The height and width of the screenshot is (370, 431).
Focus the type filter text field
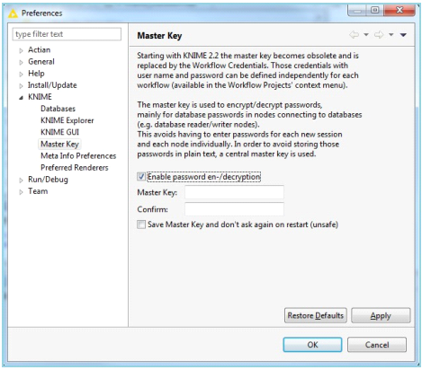(67, 34)
